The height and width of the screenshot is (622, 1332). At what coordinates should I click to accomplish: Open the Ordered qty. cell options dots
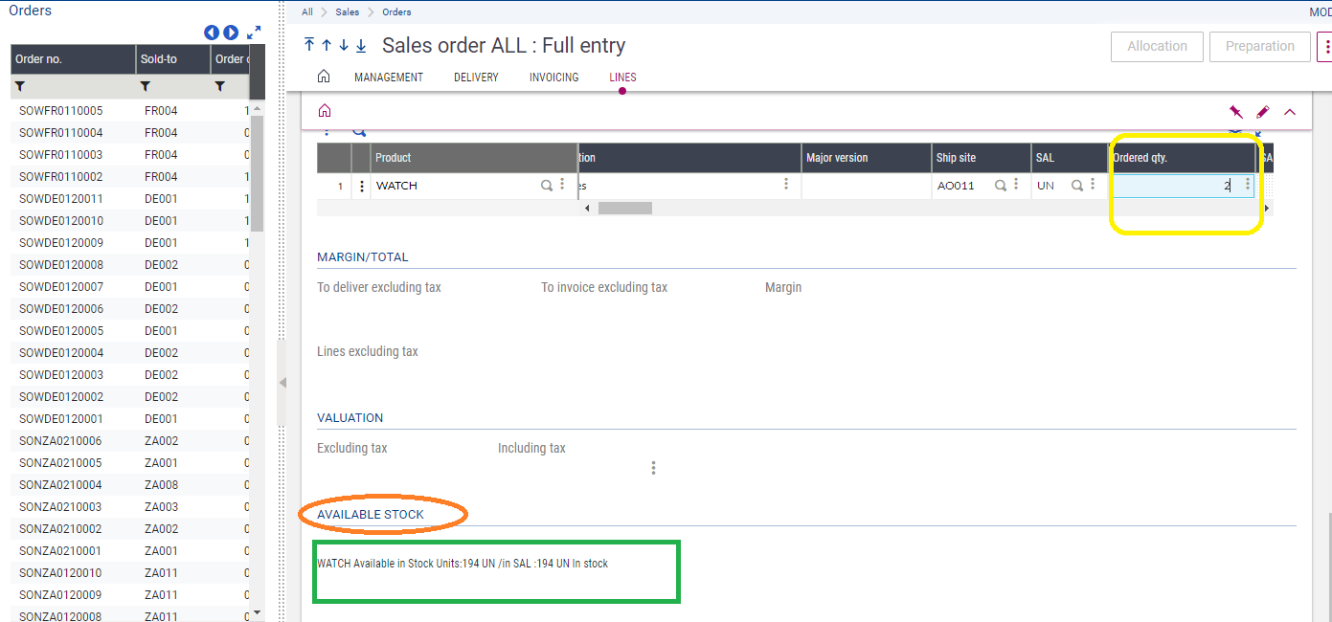pyautogui.click(x=1247, y=184)
